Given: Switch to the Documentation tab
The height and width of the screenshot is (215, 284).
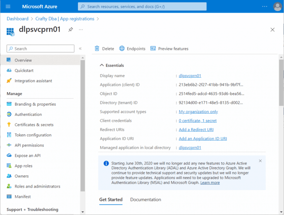Looking at the screenshot, I should 146,199.
